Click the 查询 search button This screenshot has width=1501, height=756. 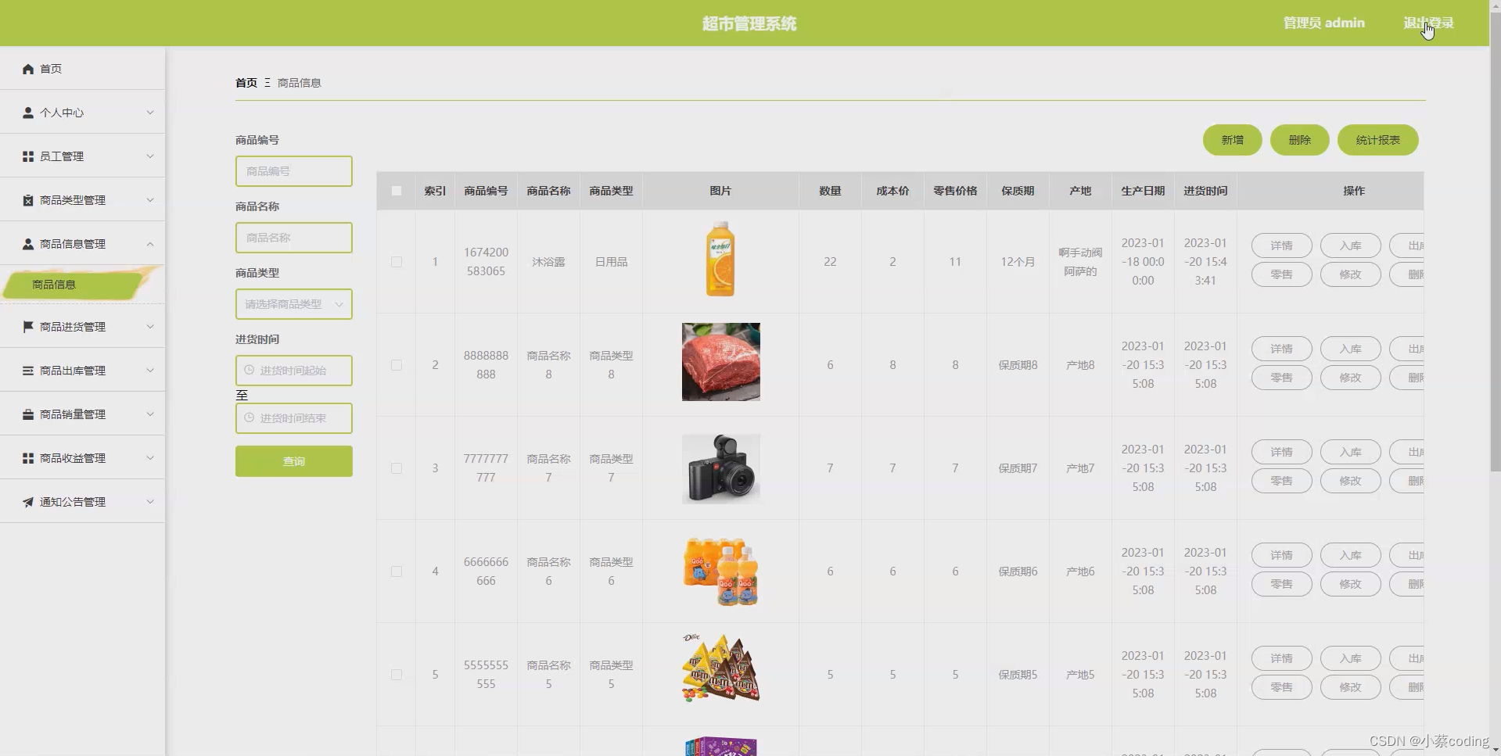click(x=294, y=461)
